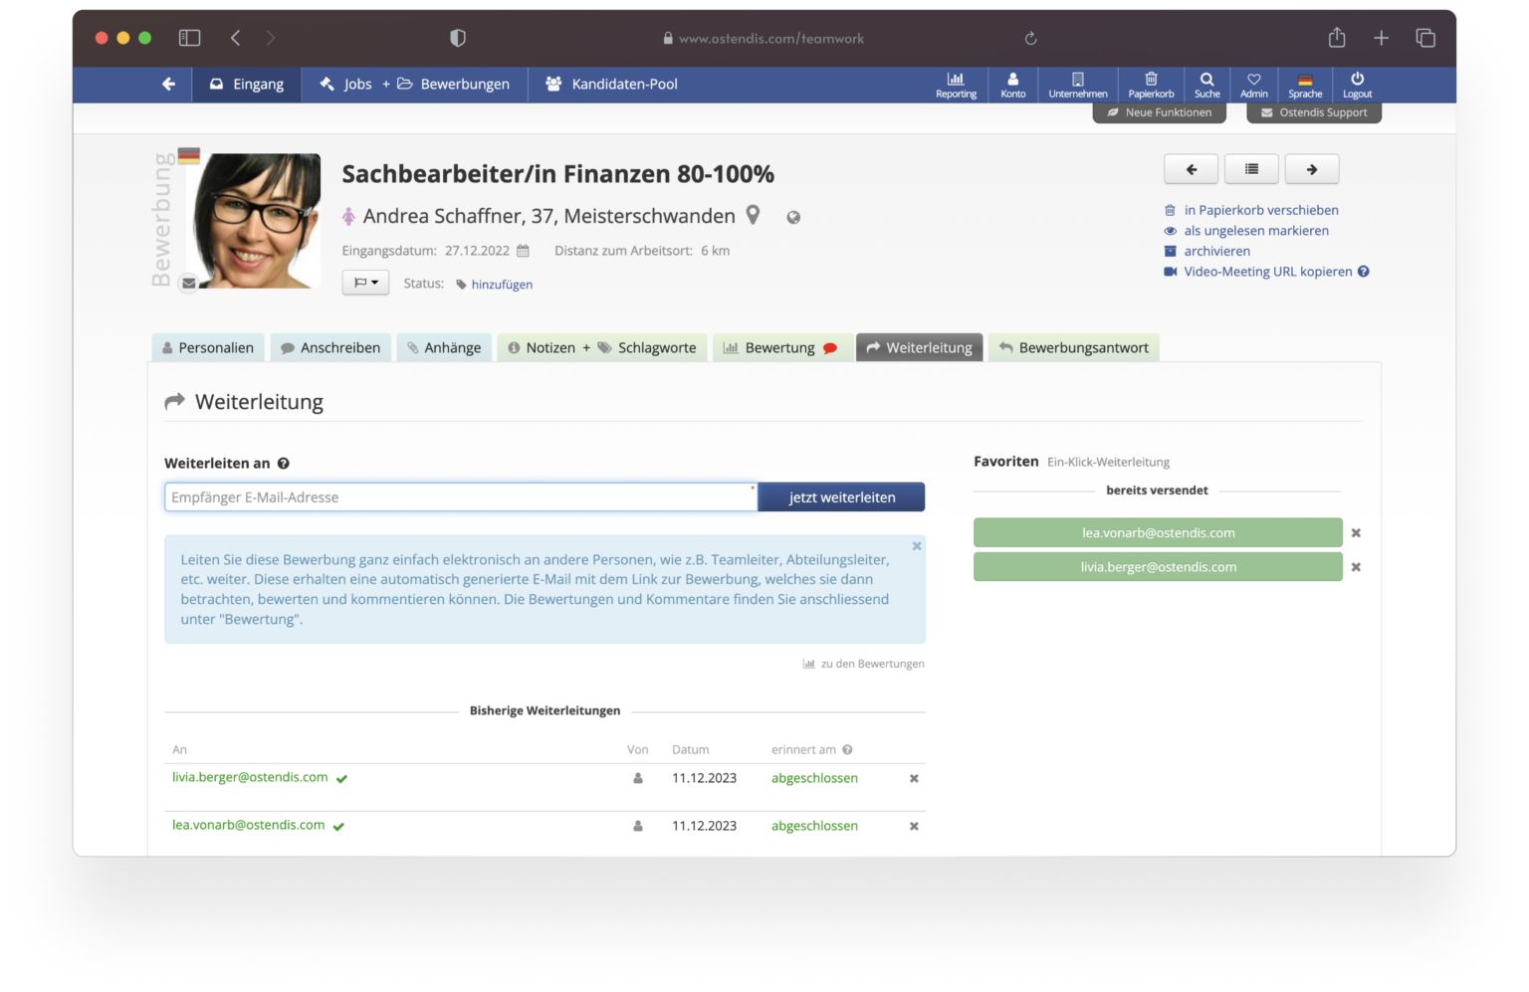
Task: Open the location pin next to Meisterschwanden
Action: click(754, 215)
